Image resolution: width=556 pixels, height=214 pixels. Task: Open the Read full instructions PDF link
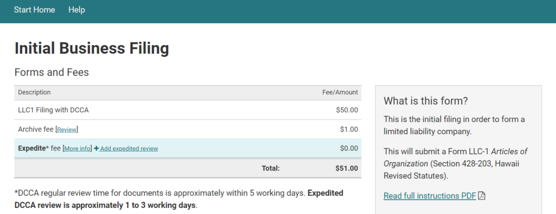point(430,196)
